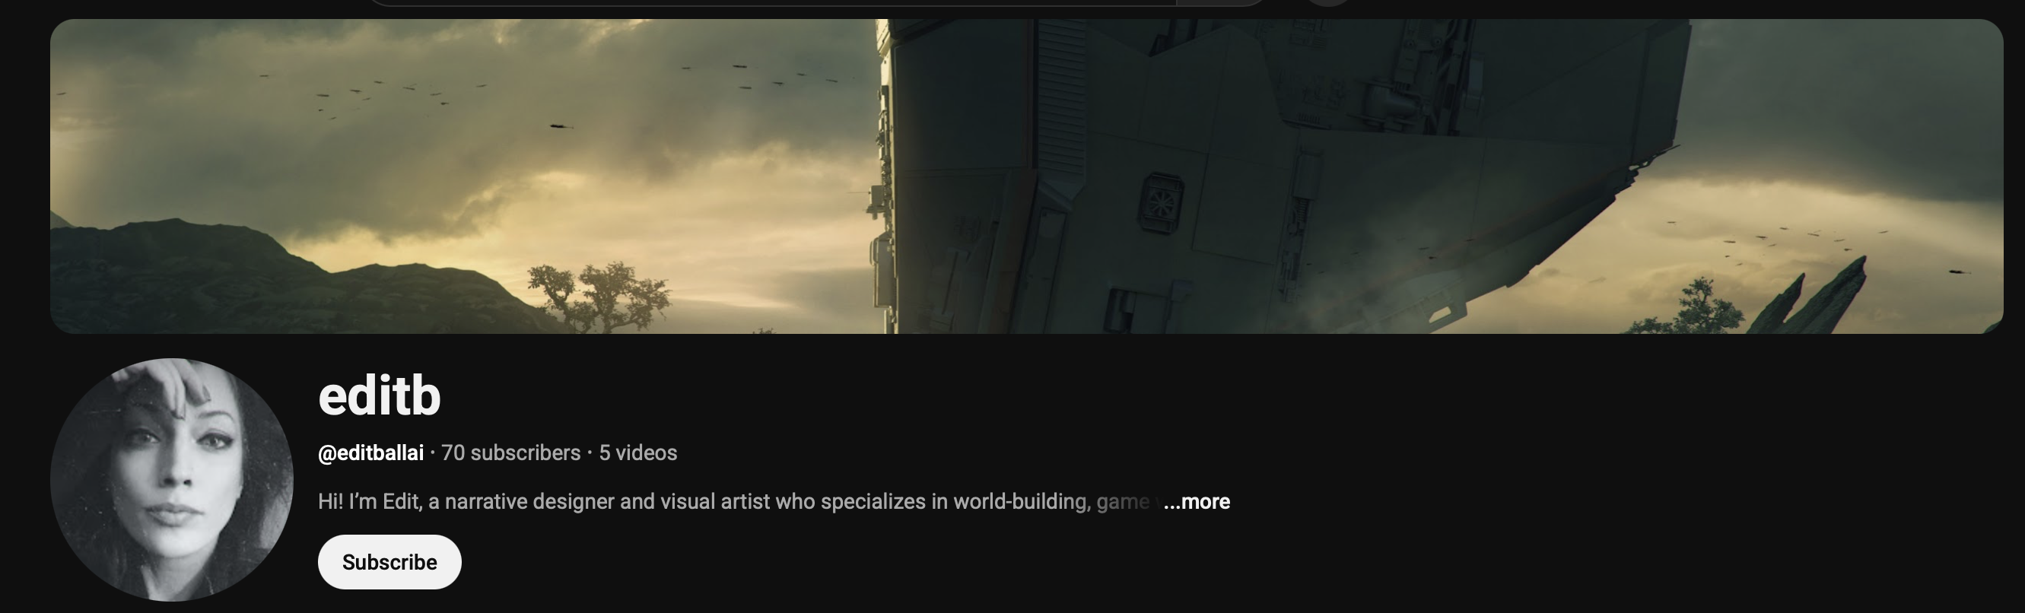Expand the channel description with ...more

1197,501
